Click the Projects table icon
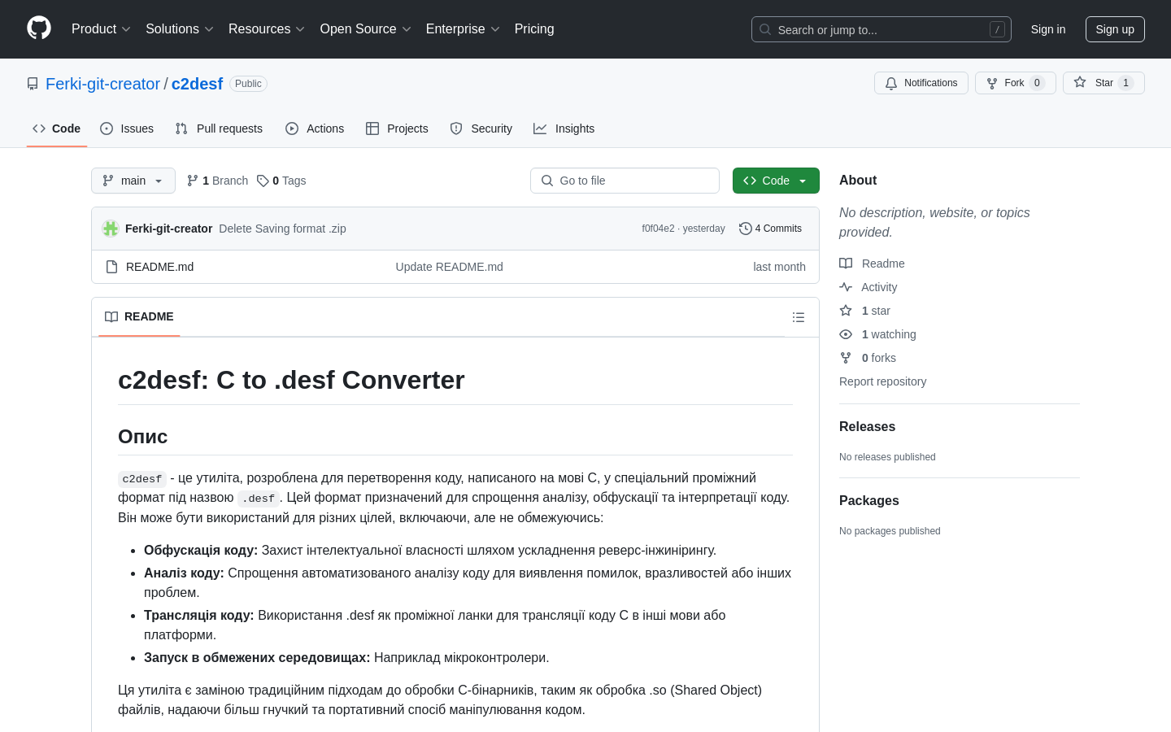This screenshot has width=1171, height=732. (x=372, y=129)
